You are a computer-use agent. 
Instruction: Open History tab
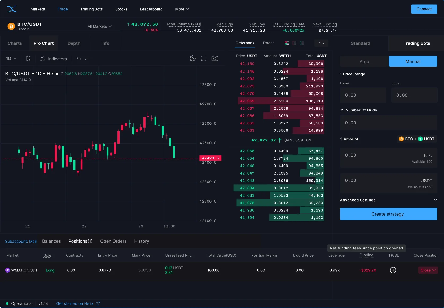(142, 241)
